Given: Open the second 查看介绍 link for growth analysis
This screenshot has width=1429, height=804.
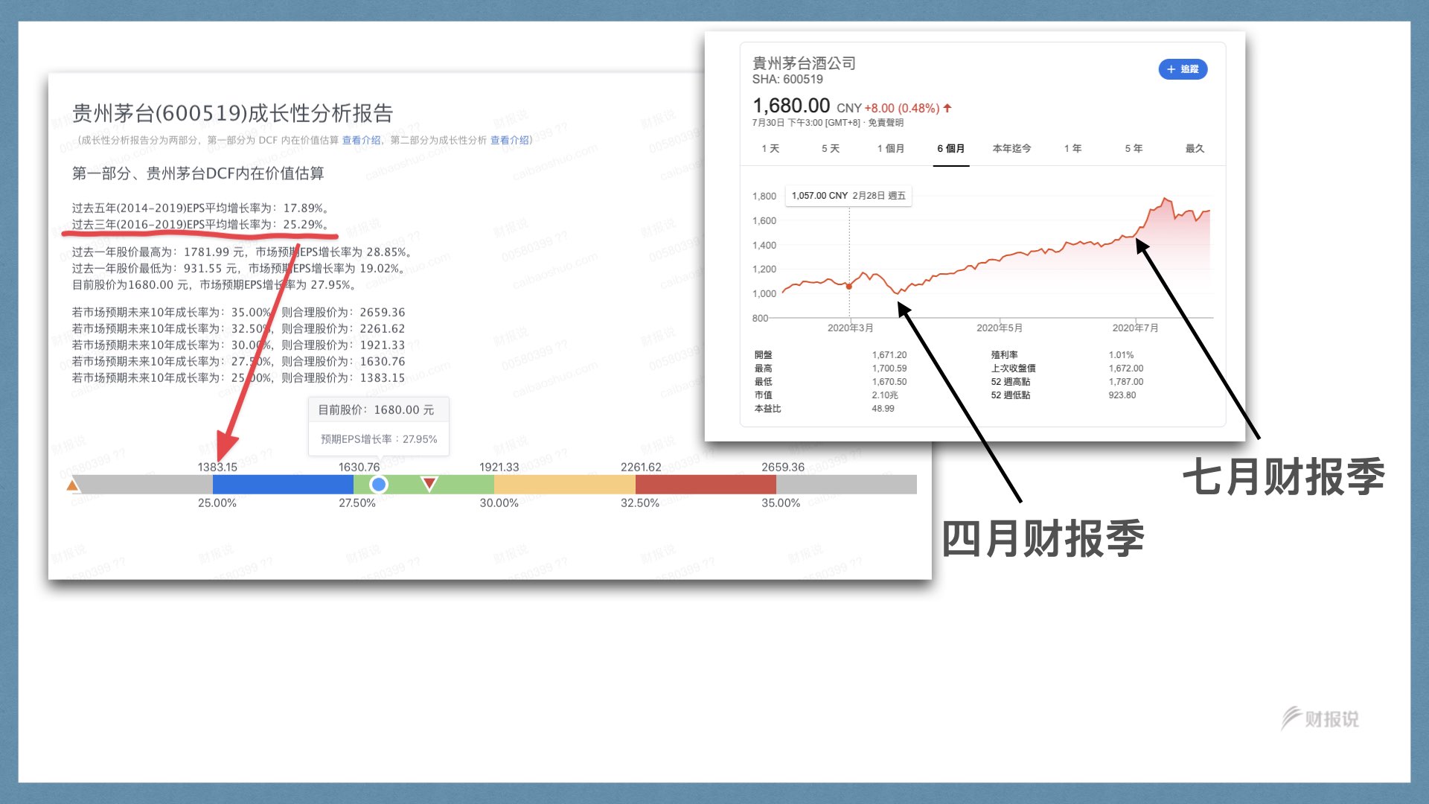Looking at the screenshot, I should pos(509,140).
